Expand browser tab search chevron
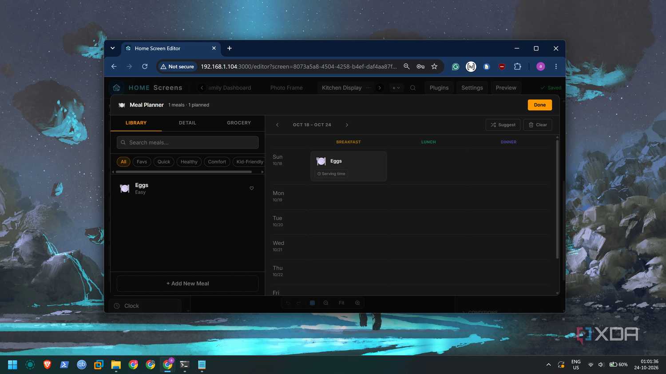The height and width of the screenshot is (374, 666). click(113, 48)
